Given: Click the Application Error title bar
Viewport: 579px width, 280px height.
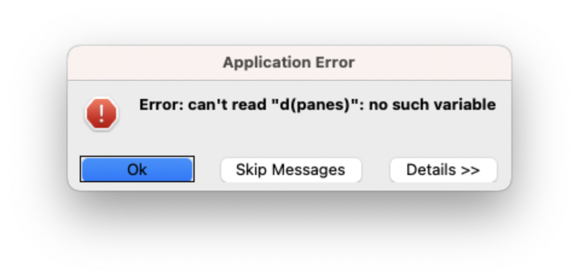Looking at the screenshot, I should click(289, 63).
